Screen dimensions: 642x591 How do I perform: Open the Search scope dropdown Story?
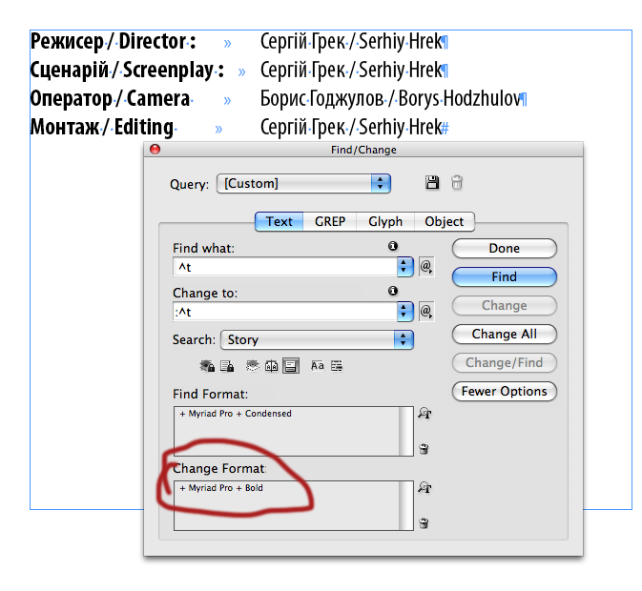tap(317, 340)
